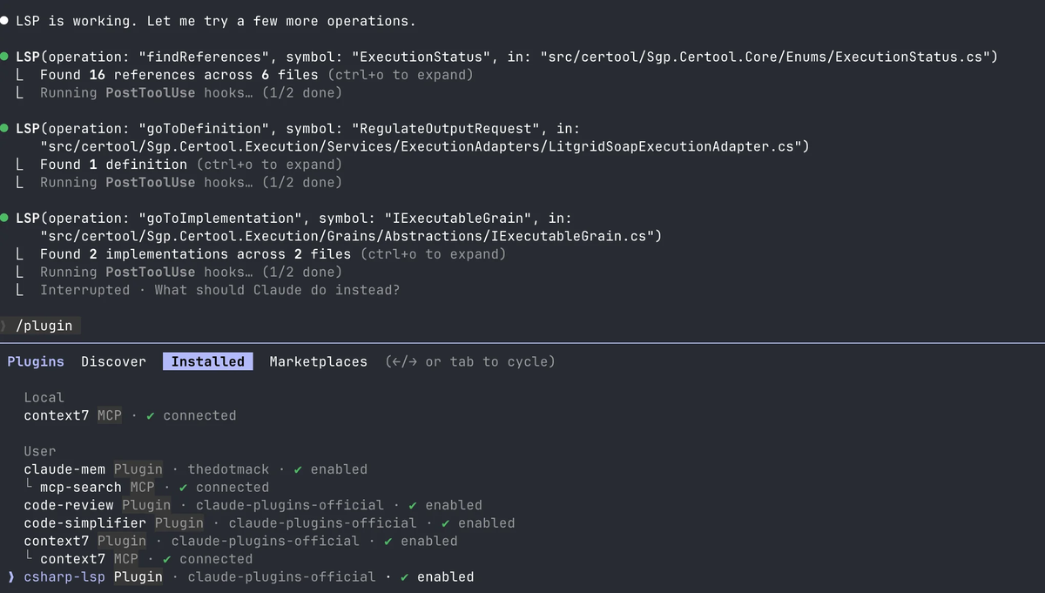1045x593 pixels.
Task: Select the Installed tab
Action: pyautogui.click(x=208, y=361)
